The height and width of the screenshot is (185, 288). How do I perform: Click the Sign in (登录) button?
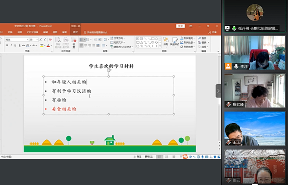(180, 26)
